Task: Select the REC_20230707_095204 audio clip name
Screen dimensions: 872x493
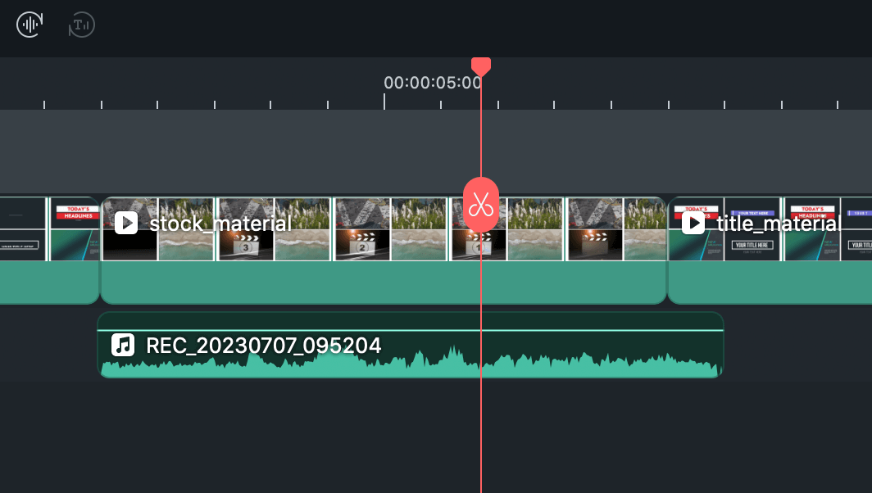Action: coord(263,345)
